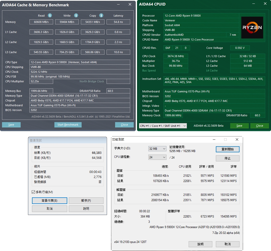
Task: Click the Write info icon
Action: point(76,15)
